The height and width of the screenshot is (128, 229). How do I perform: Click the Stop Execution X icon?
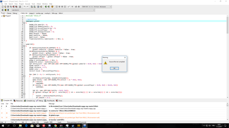coord(72,7)
